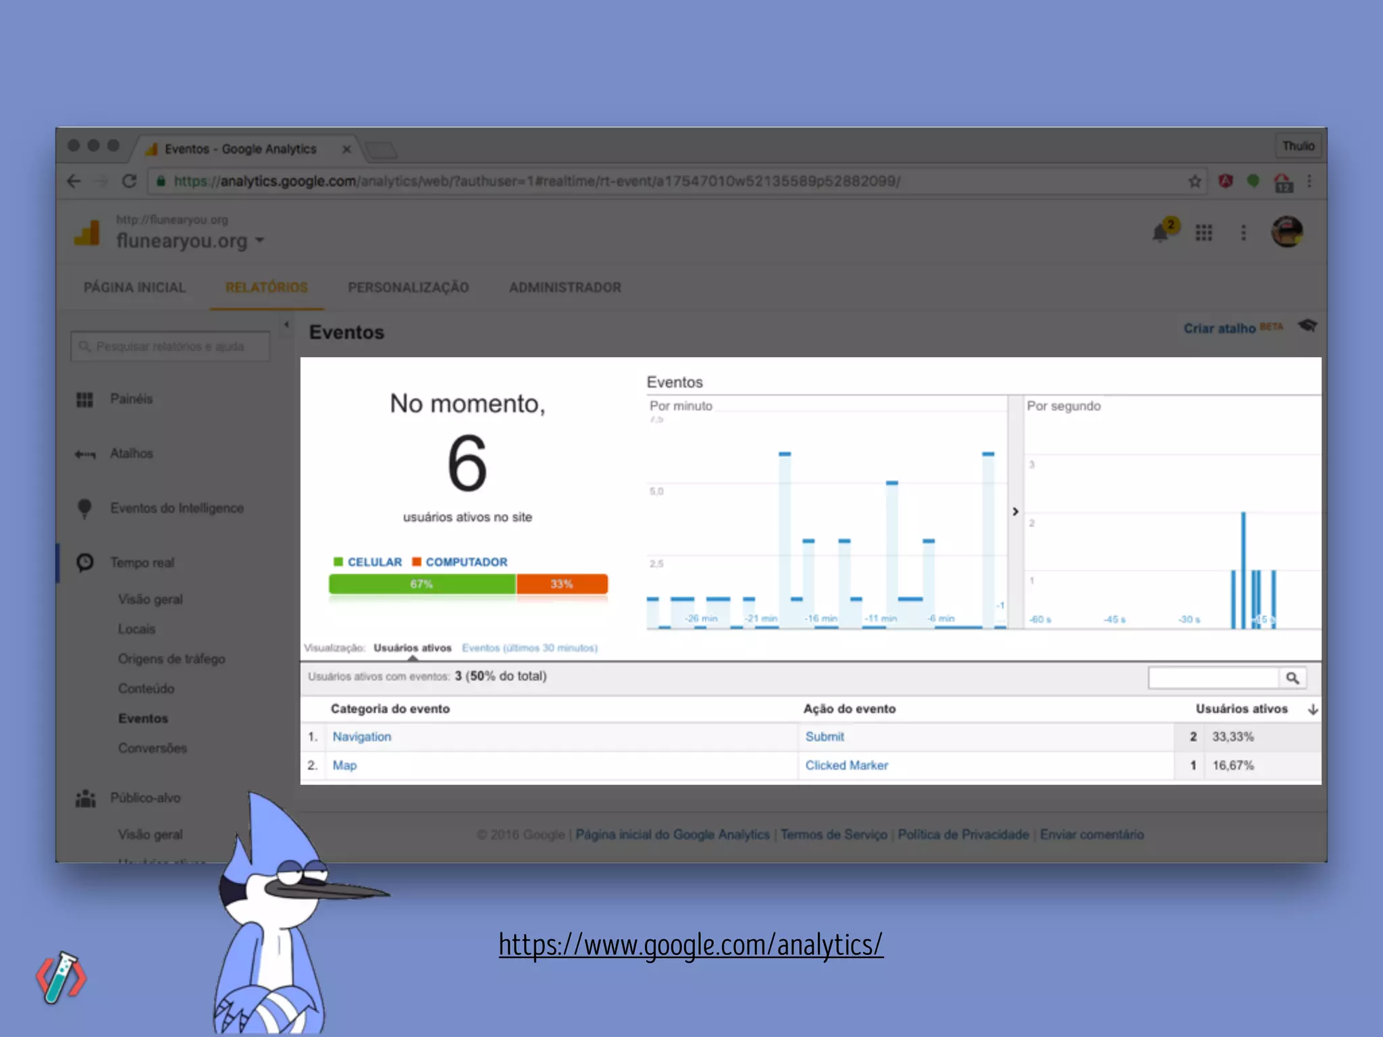Open the Map event category
The width and height of the screenshot is (1383, 1037).
pyautogui.click(x=344, y=766)
